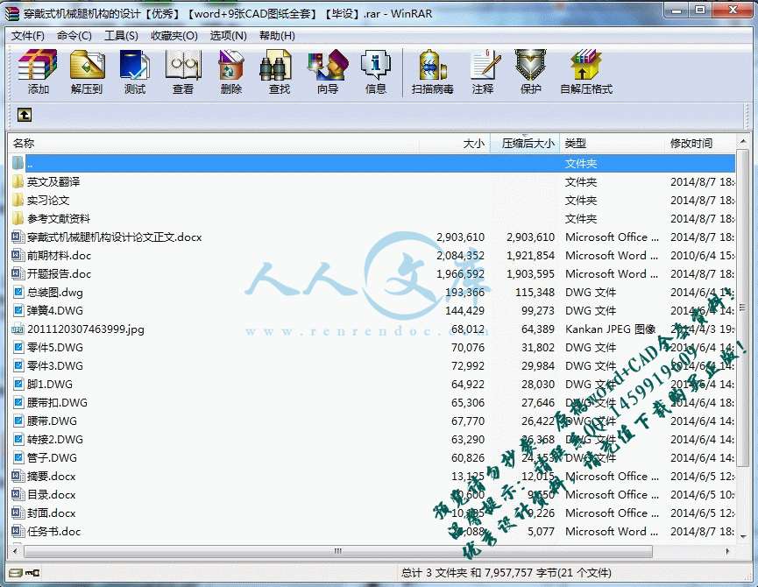This screenshot has width=758, height=587.
Task: Sort by 压缩后大小 column header
Action: pos(525,144)
